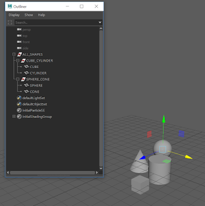Click the side camera icon

(x=19, y=48)
